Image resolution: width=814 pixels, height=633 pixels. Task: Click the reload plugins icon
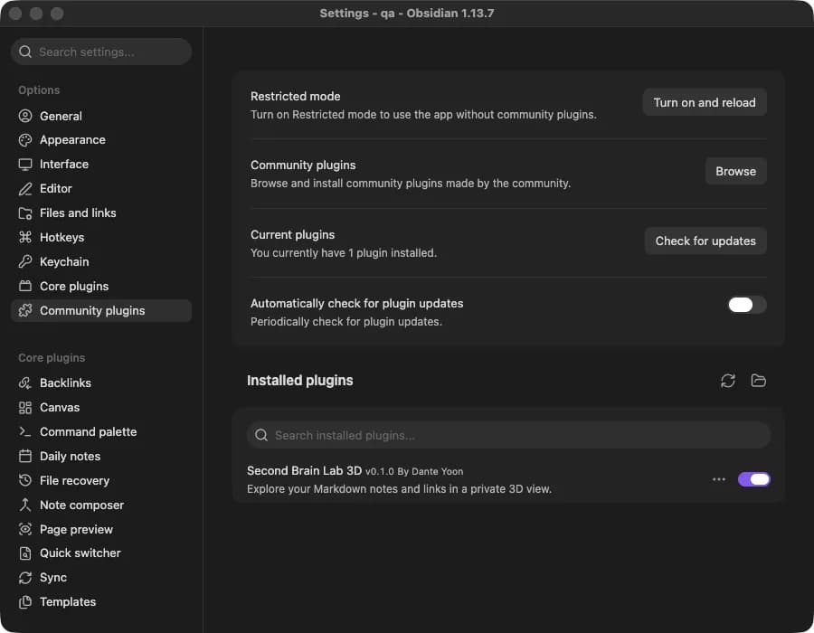[x=728, y=381]
